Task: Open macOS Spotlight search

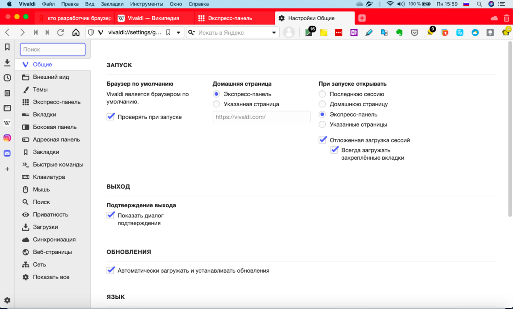Action: pos(479,4)
